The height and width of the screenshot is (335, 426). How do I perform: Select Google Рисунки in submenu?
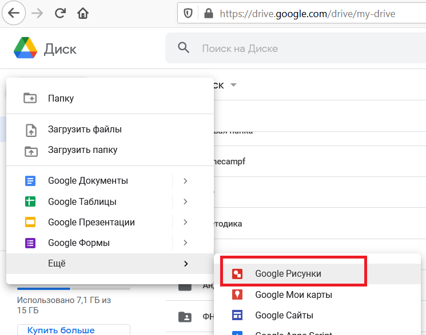[317, 274]
